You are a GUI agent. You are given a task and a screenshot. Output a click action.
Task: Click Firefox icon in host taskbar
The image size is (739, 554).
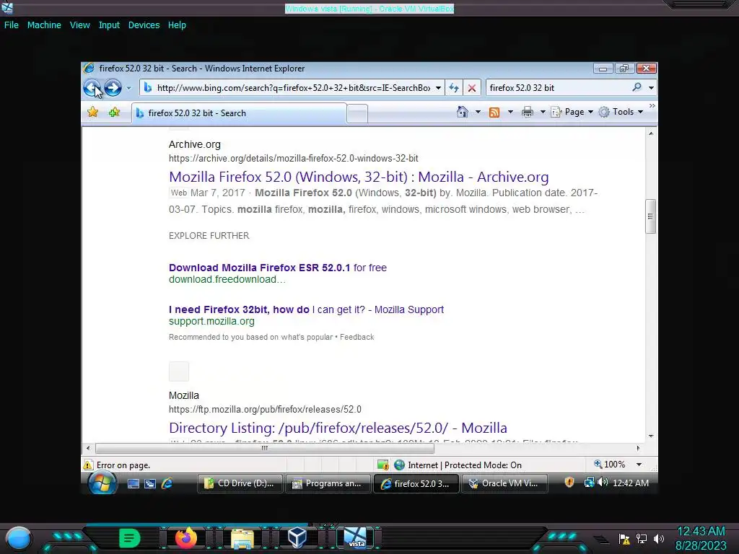click(185, 537)
